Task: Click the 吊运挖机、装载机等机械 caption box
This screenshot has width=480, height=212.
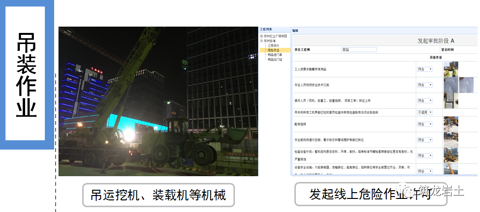Action: coord(158,195)
